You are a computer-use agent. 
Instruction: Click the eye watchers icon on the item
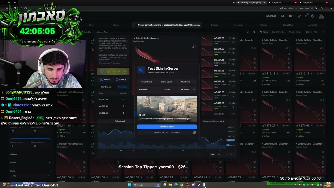(x=193, y=46)
